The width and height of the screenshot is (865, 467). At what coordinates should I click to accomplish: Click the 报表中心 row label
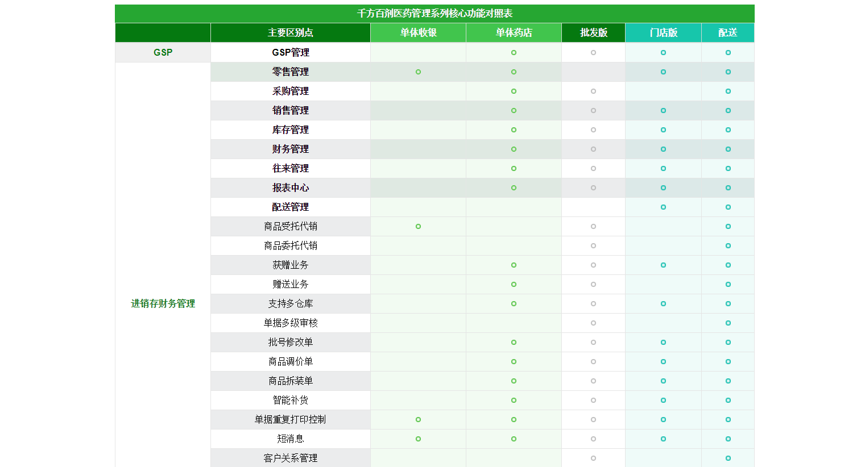[x=291, y=187]
